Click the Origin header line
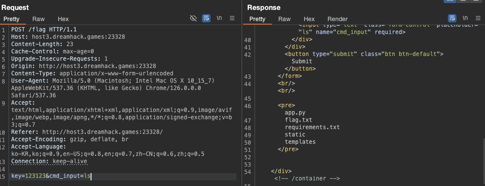This screenshot has height=186, width=485. coord(84,66)
